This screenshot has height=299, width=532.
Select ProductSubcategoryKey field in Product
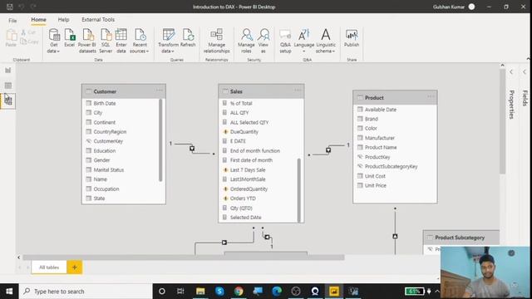point(391,166)
